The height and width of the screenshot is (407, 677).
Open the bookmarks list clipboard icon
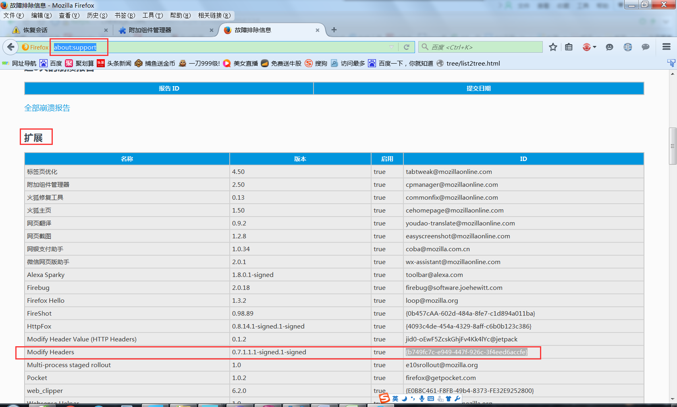pos(569,47)
